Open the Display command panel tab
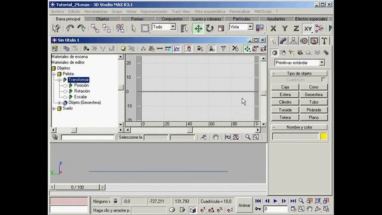Image resolution: width=382 pixels, height=215 pixels. point(315,41)
